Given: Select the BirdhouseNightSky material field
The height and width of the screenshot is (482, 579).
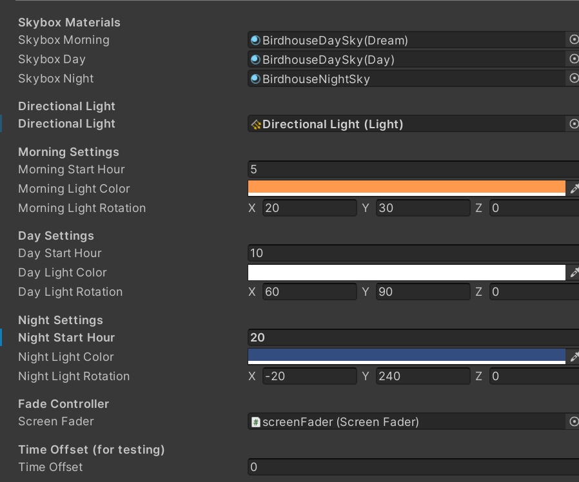Looking at the screenshot, I should [x=406, y=79].
